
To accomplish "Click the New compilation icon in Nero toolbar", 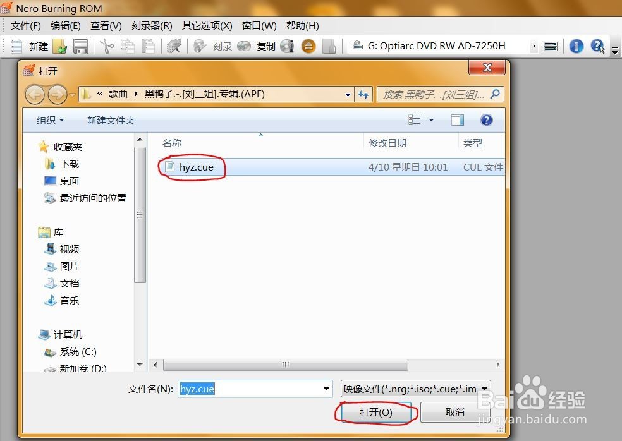I will (x=16, y=46).
